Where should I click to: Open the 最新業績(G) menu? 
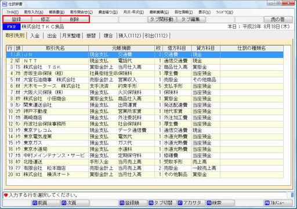[159, 12]
